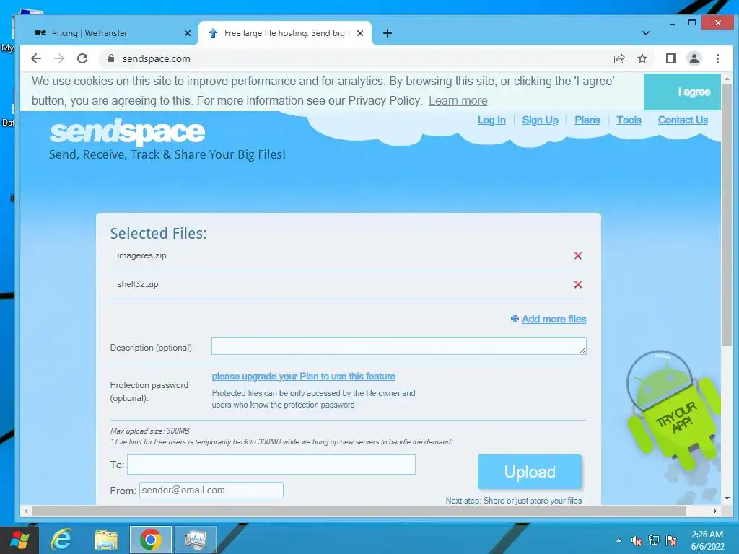Screen dimensions: 739x554
Task: Show hidden tray icons arrow
Action: [618, 540]
